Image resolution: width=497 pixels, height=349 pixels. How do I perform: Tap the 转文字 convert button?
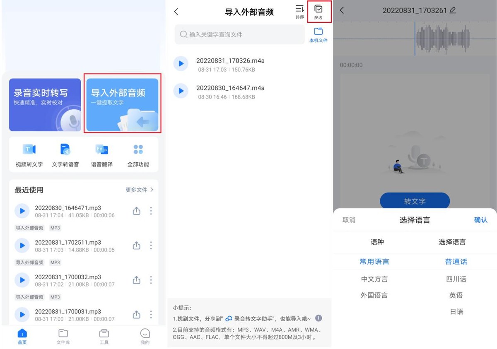(415, 201)
